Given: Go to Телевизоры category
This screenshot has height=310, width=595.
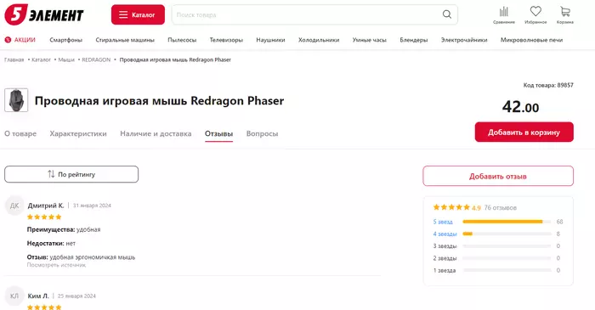Looking at the screenshot, I should point(226,40).
